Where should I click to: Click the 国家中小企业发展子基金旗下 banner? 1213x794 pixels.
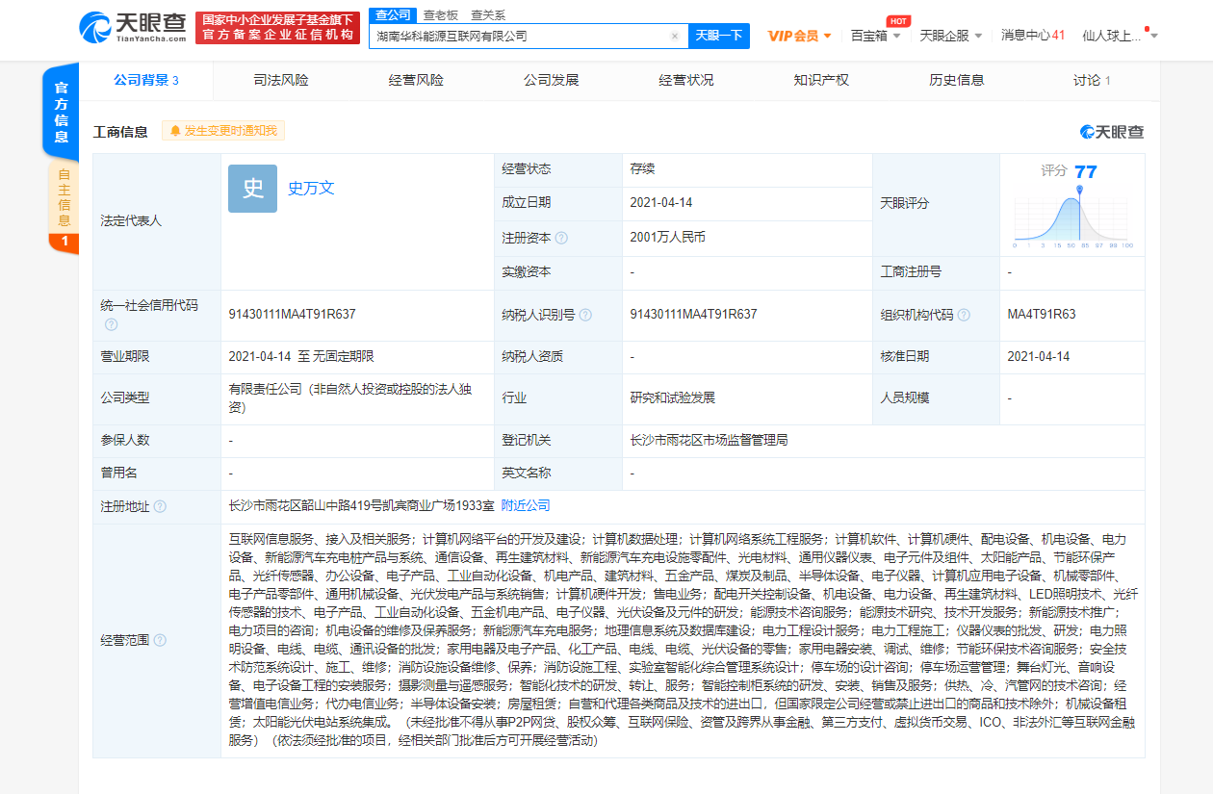pyautogui.click(x=277, y=28)
